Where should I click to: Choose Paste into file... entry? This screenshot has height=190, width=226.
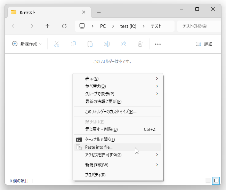coord(118,147)
